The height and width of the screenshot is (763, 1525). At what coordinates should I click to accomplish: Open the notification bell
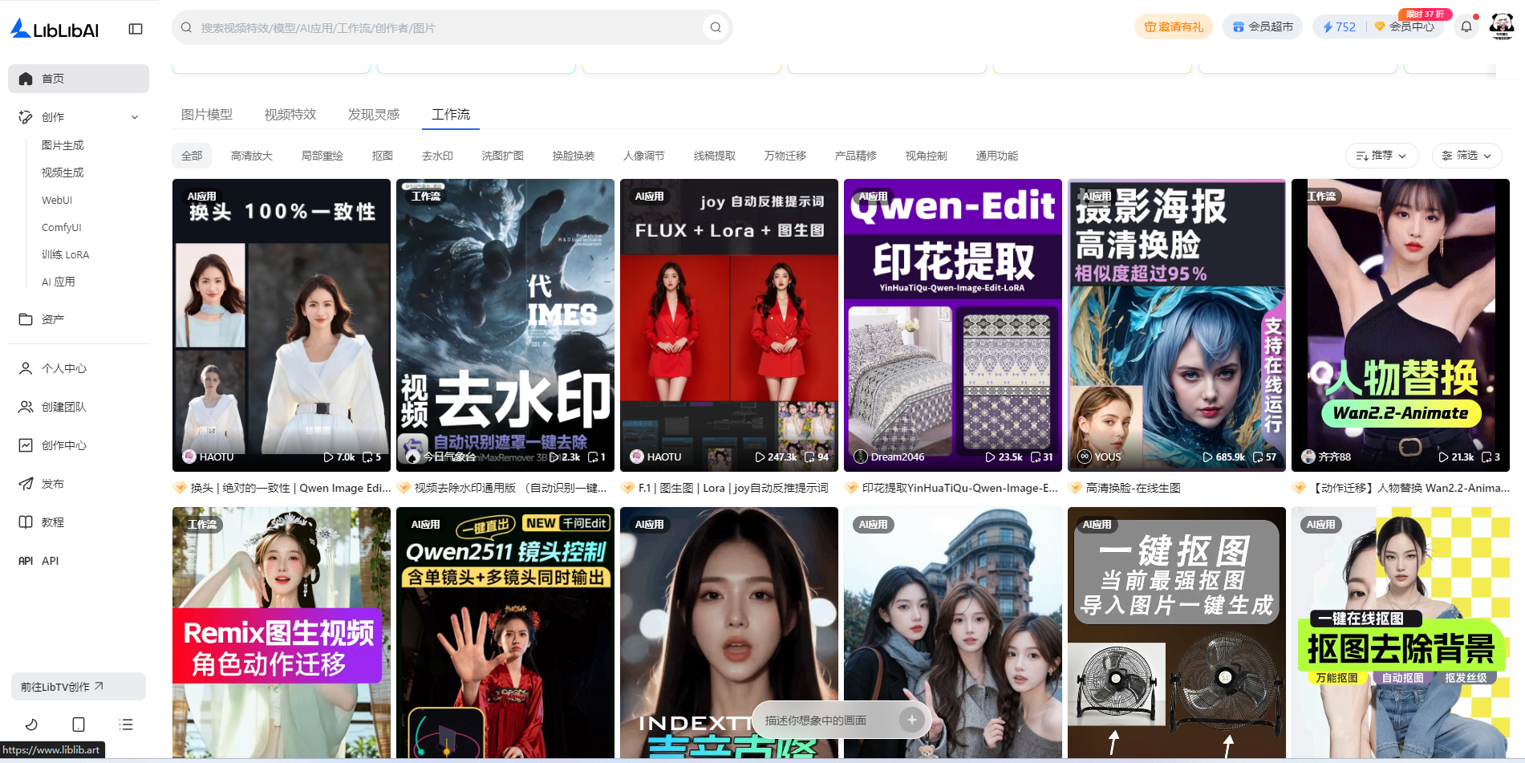[1466, 26]
